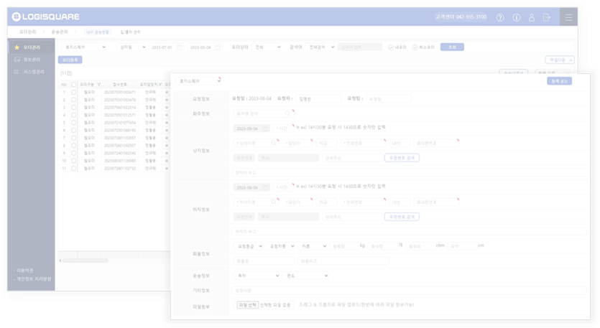
Task: Click the icon beside 시스템관리 in sidebar
Action: [16, 72]
